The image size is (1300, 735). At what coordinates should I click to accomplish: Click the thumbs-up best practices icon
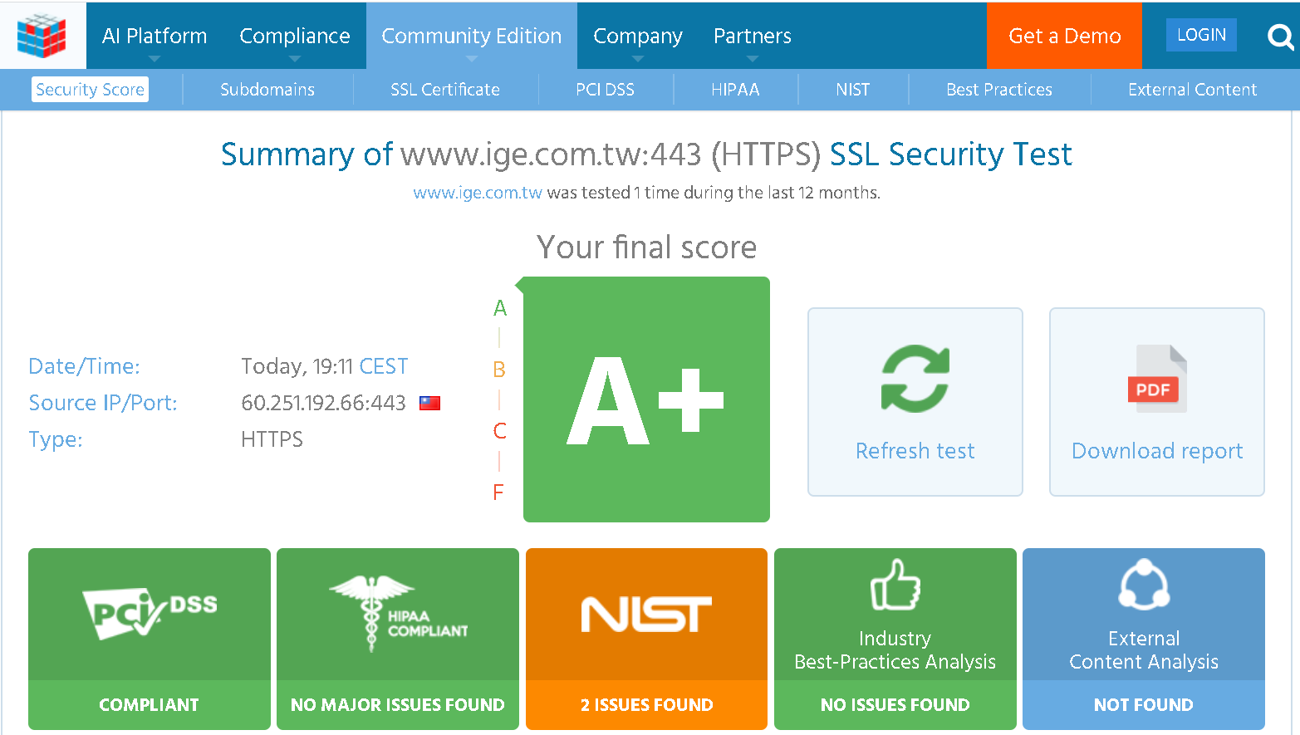click(895, 585)
